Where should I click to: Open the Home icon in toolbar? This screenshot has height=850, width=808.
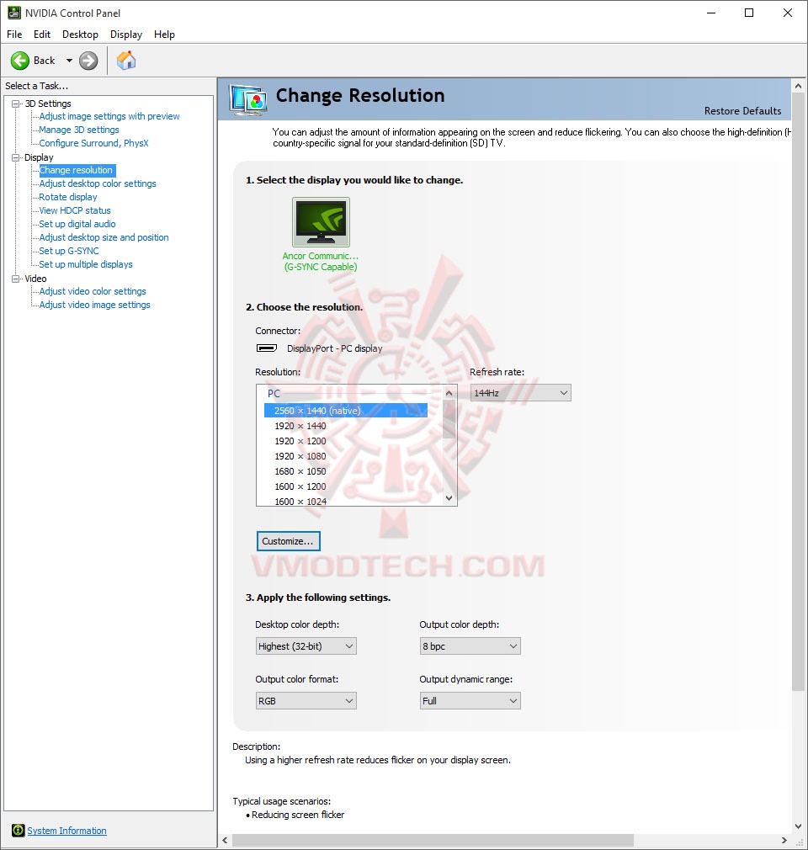pyautogui.click(x=125, y=60)
